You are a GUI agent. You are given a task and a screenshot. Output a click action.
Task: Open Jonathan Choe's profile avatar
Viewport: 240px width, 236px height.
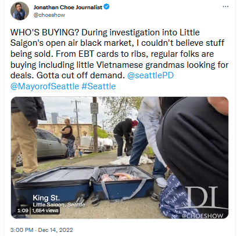point(20,11)
